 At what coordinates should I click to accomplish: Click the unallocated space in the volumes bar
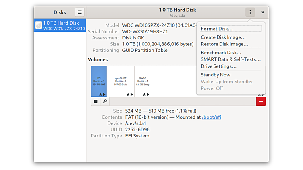pyautogui.click(x=173, y=81)
